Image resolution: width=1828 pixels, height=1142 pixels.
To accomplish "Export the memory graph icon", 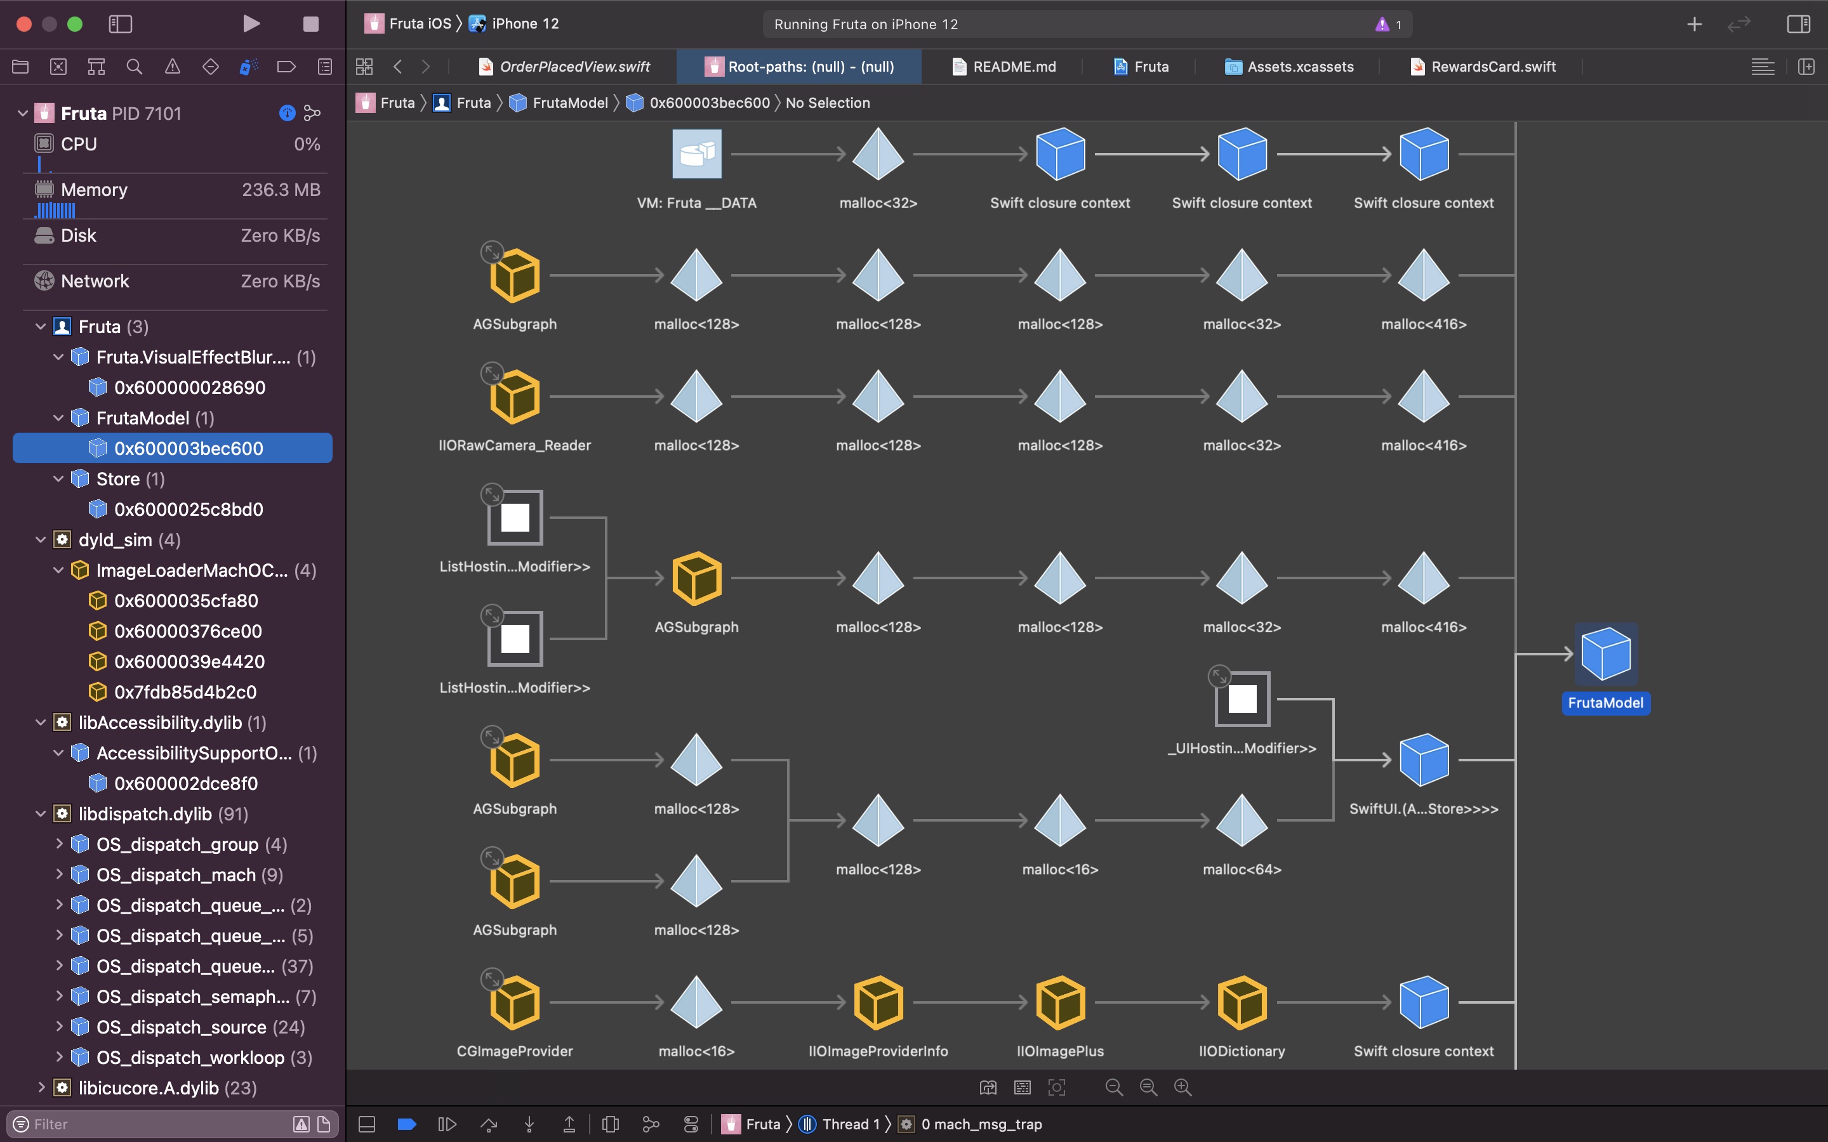I will 988,1087.
